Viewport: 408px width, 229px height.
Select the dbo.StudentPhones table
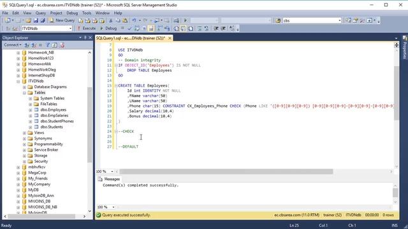click(57, 121)
